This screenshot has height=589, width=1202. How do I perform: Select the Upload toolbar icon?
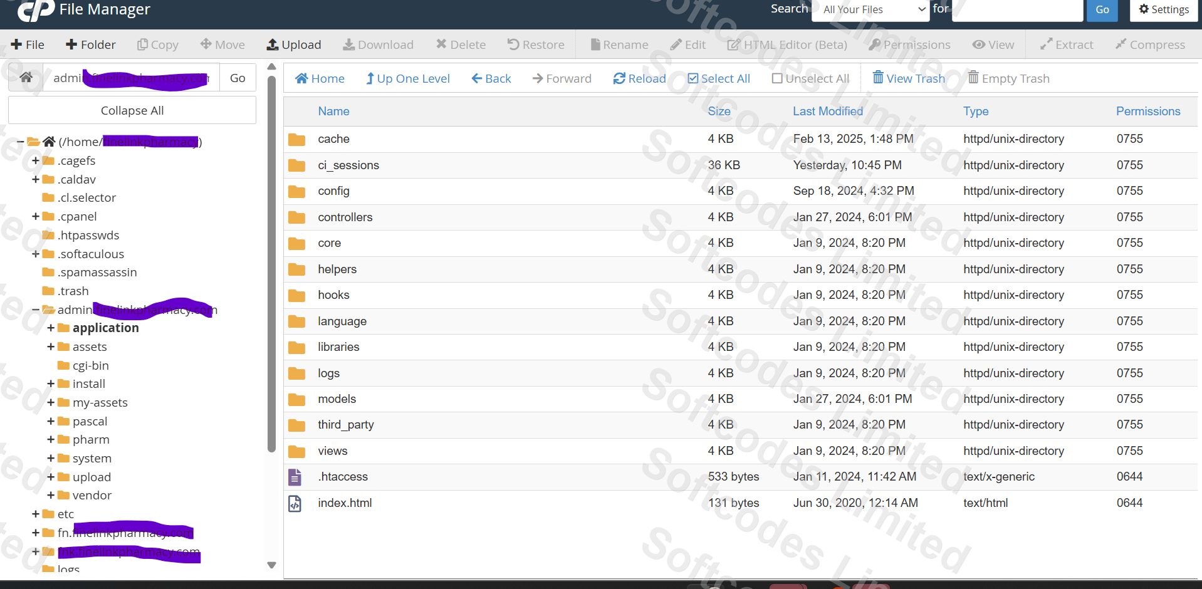point(293,44)
